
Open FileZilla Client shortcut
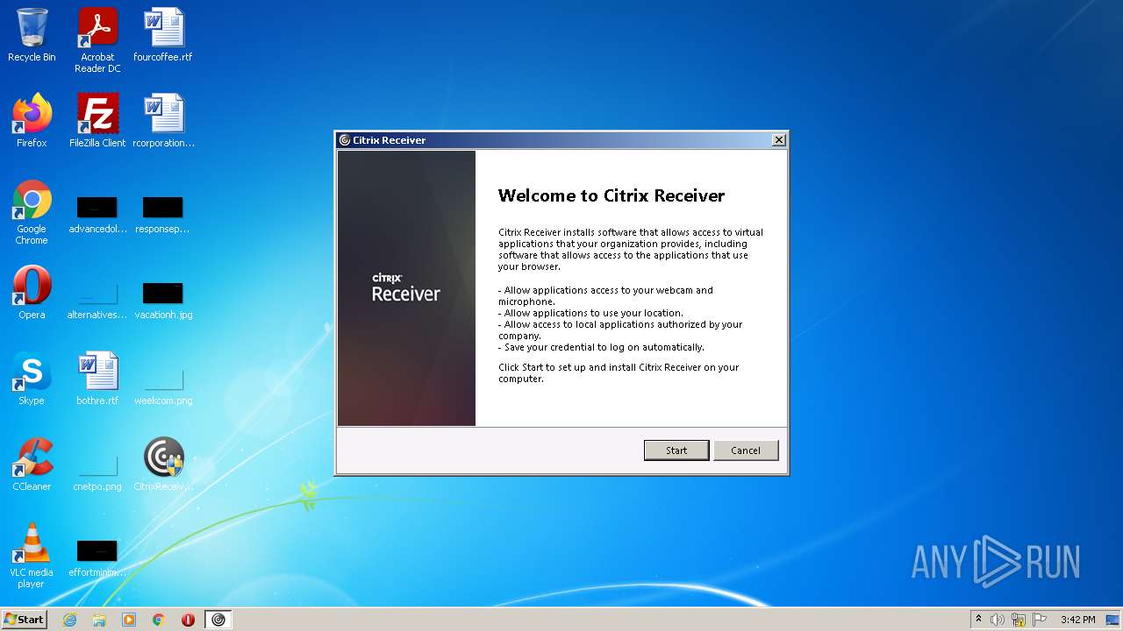pos(97,121)
